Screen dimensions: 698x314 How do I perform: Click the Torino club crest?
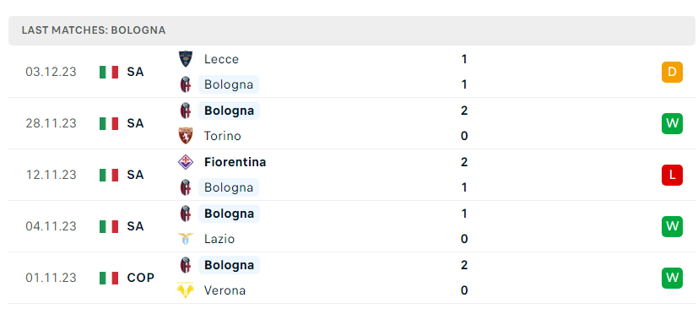185,135
